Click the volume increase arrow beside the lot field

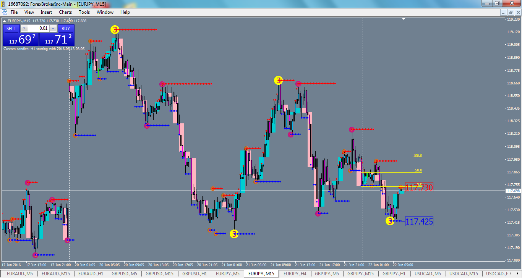point(53,28)
